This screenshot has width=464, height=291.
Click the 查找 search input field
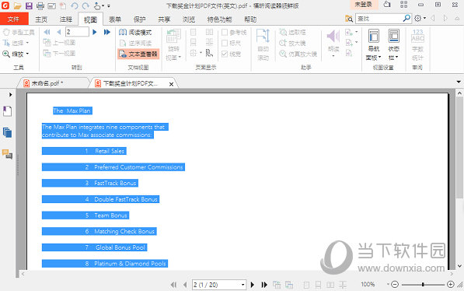pos(379,19)
